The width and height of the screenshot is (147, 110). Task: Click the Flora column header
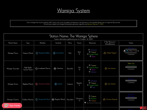point(70,43)
